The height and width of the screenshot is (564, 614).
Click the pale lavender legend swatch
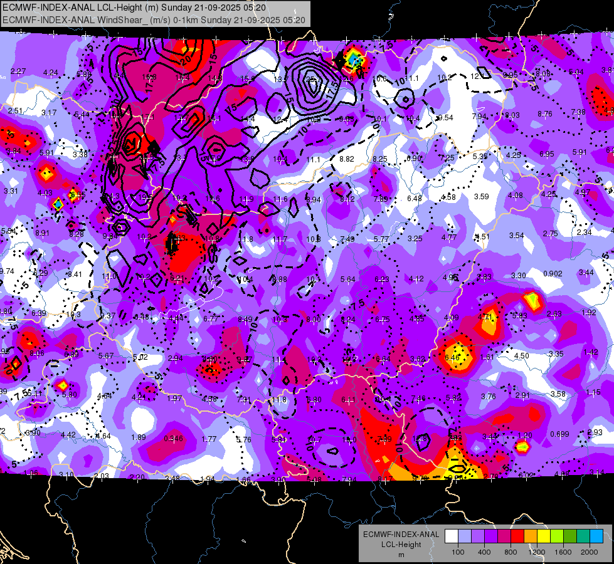pos(465,536)
